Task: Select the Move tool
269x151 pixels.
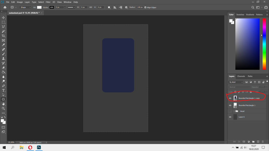Action: pos(4,18)
